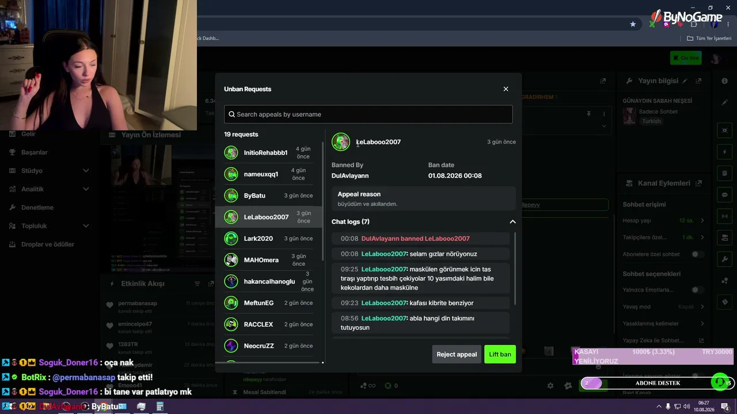Select InitioRehabbb1 unban request
Image resolution: width=737 pixels, height=414 pixels.
click(268, 152)
